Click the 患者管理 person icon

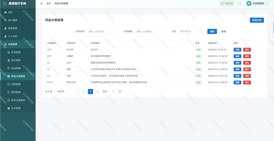click(x=5, y=28)
